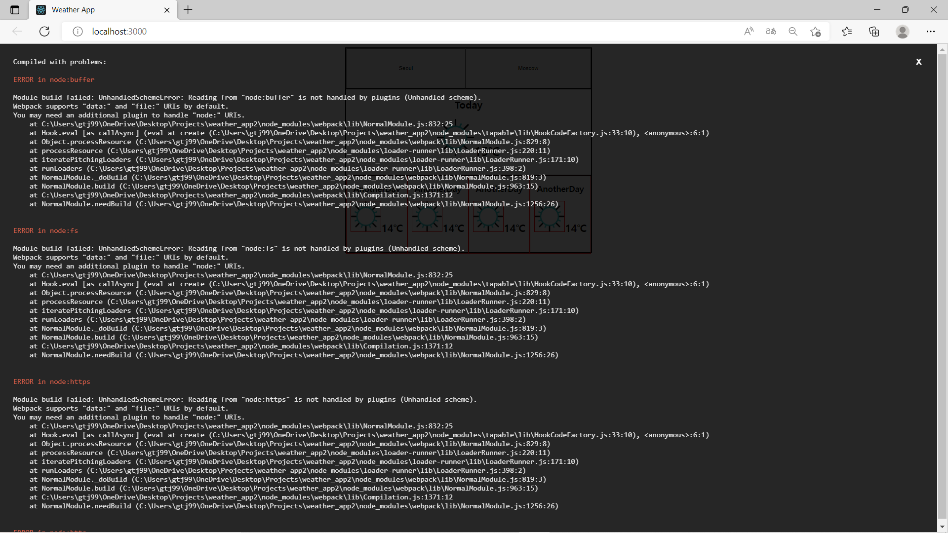Click the scrollbar up arrow
948x533 pixels.
(x=942, y=50)
